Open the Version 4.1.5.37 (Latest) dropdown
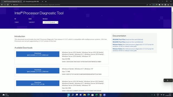The width and height of the screenshot is (173, 97). click(51, 22)
